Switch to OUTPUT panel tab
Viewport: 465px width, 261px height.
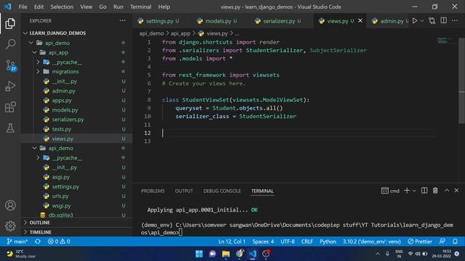tap(184, 191)
